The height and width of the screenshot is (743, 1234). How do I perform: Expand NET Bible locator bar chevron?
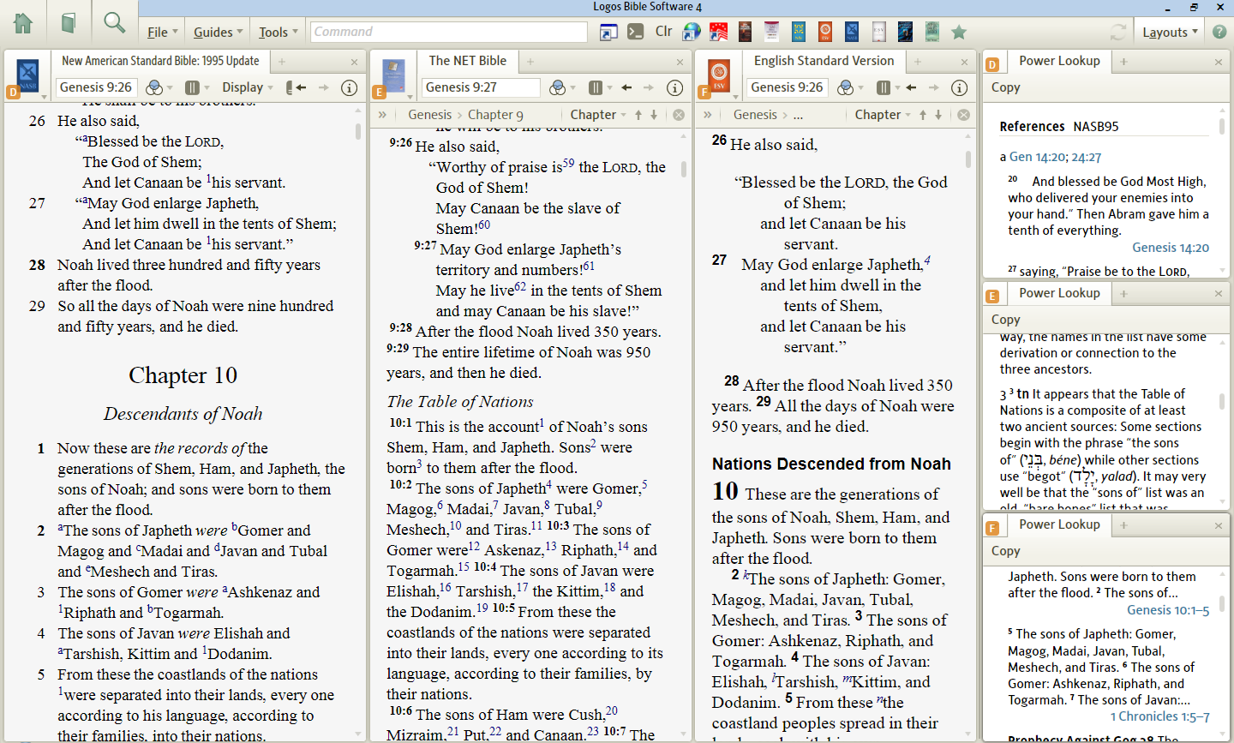pyautogui.click(x=382, y=115)
